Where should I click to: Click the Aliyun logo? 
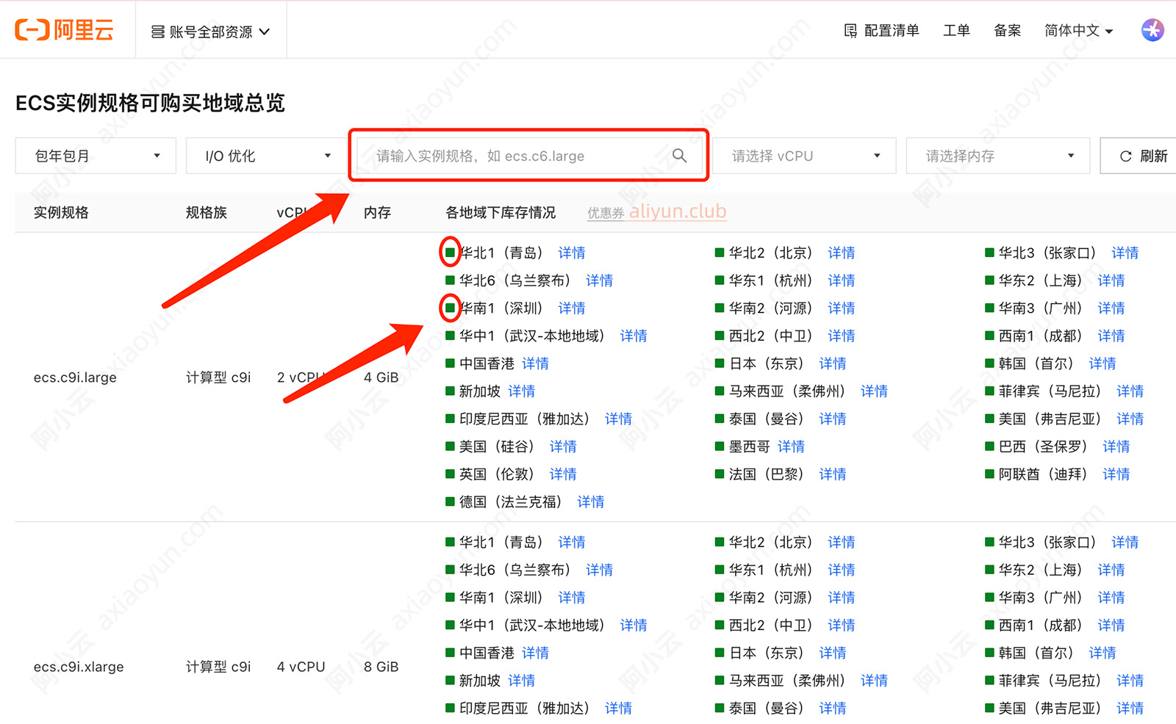65,30
